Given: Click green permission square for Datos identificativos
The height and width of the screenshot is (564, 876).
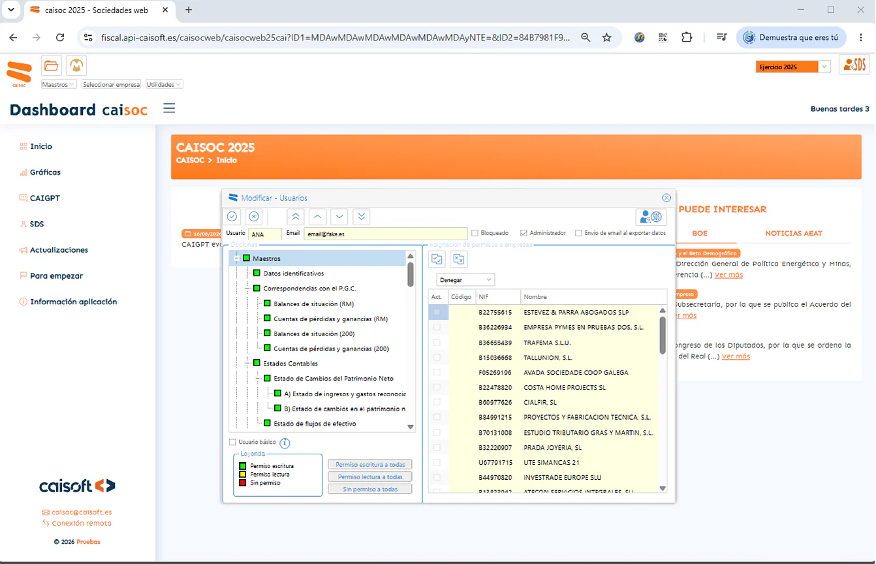Looking at the screenshot, I should pyautogui.click(x=257, y=274).
